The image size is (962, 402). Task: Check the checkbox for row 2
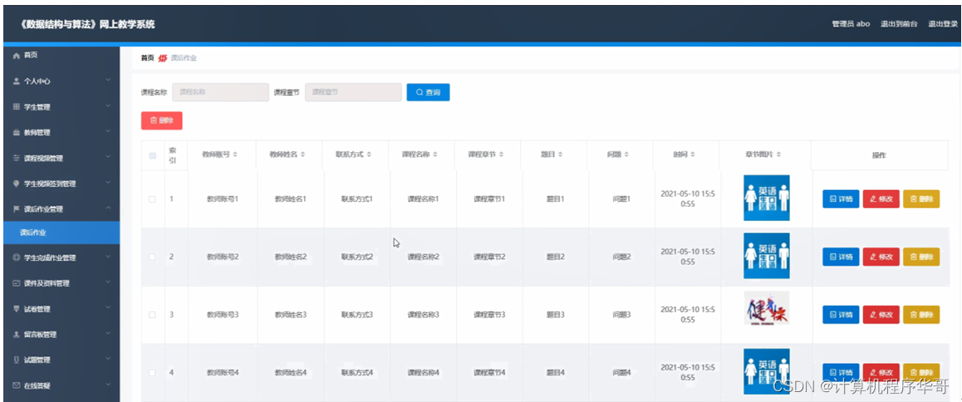(x=153, y=257)
